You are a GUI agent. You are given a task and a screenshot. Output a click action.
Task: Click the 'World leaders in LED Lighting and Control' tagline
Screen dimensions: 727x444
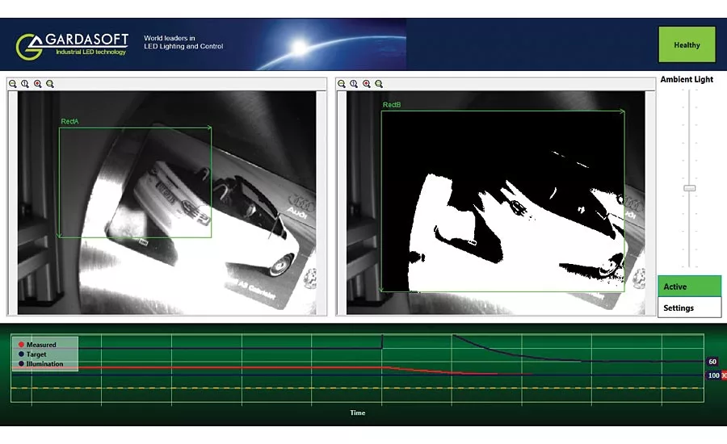pos(183,42)
